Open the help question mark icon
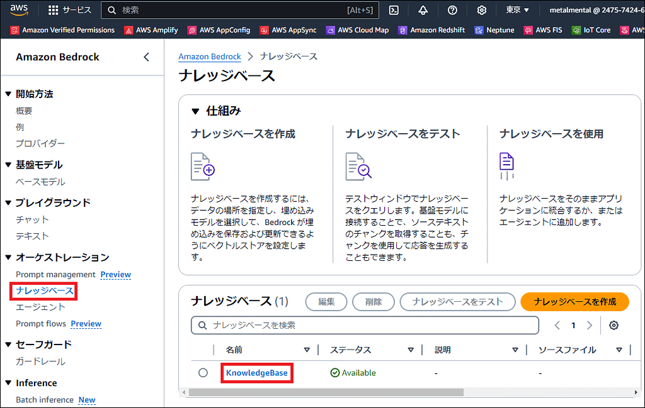 click(452, 10)
